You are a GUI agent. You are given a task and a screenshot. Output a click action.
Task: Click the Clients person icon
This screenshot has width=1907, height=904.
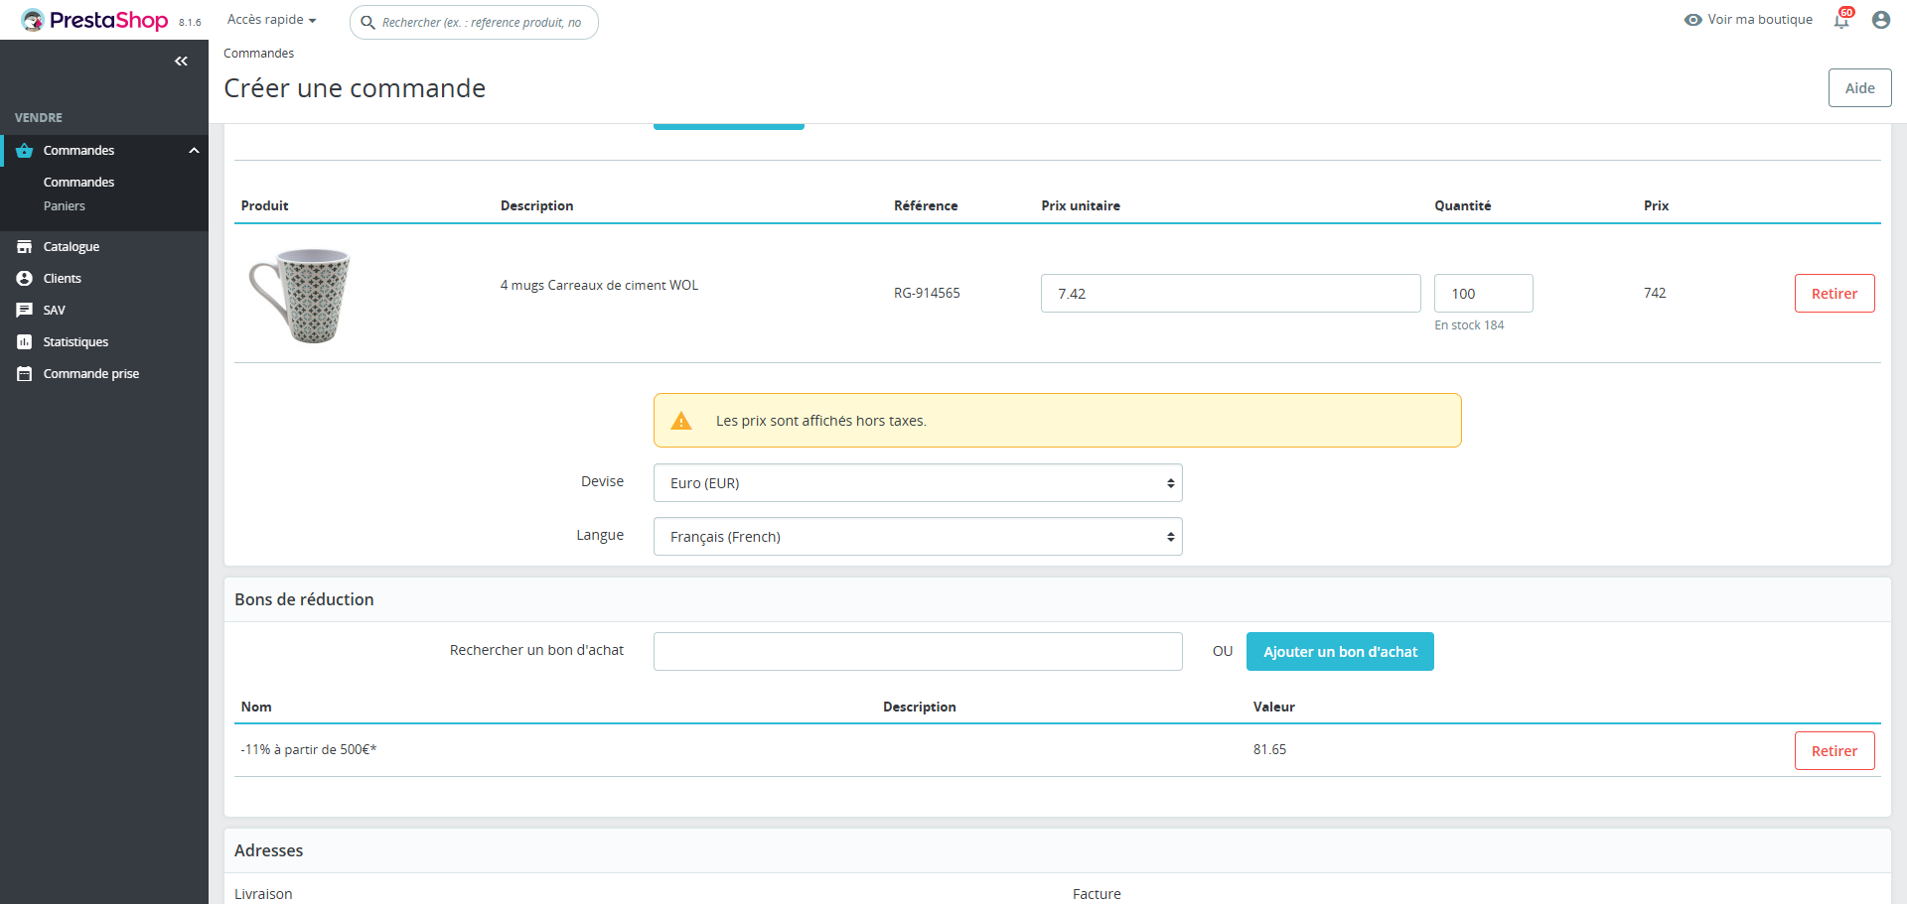[x=25, y=279]
